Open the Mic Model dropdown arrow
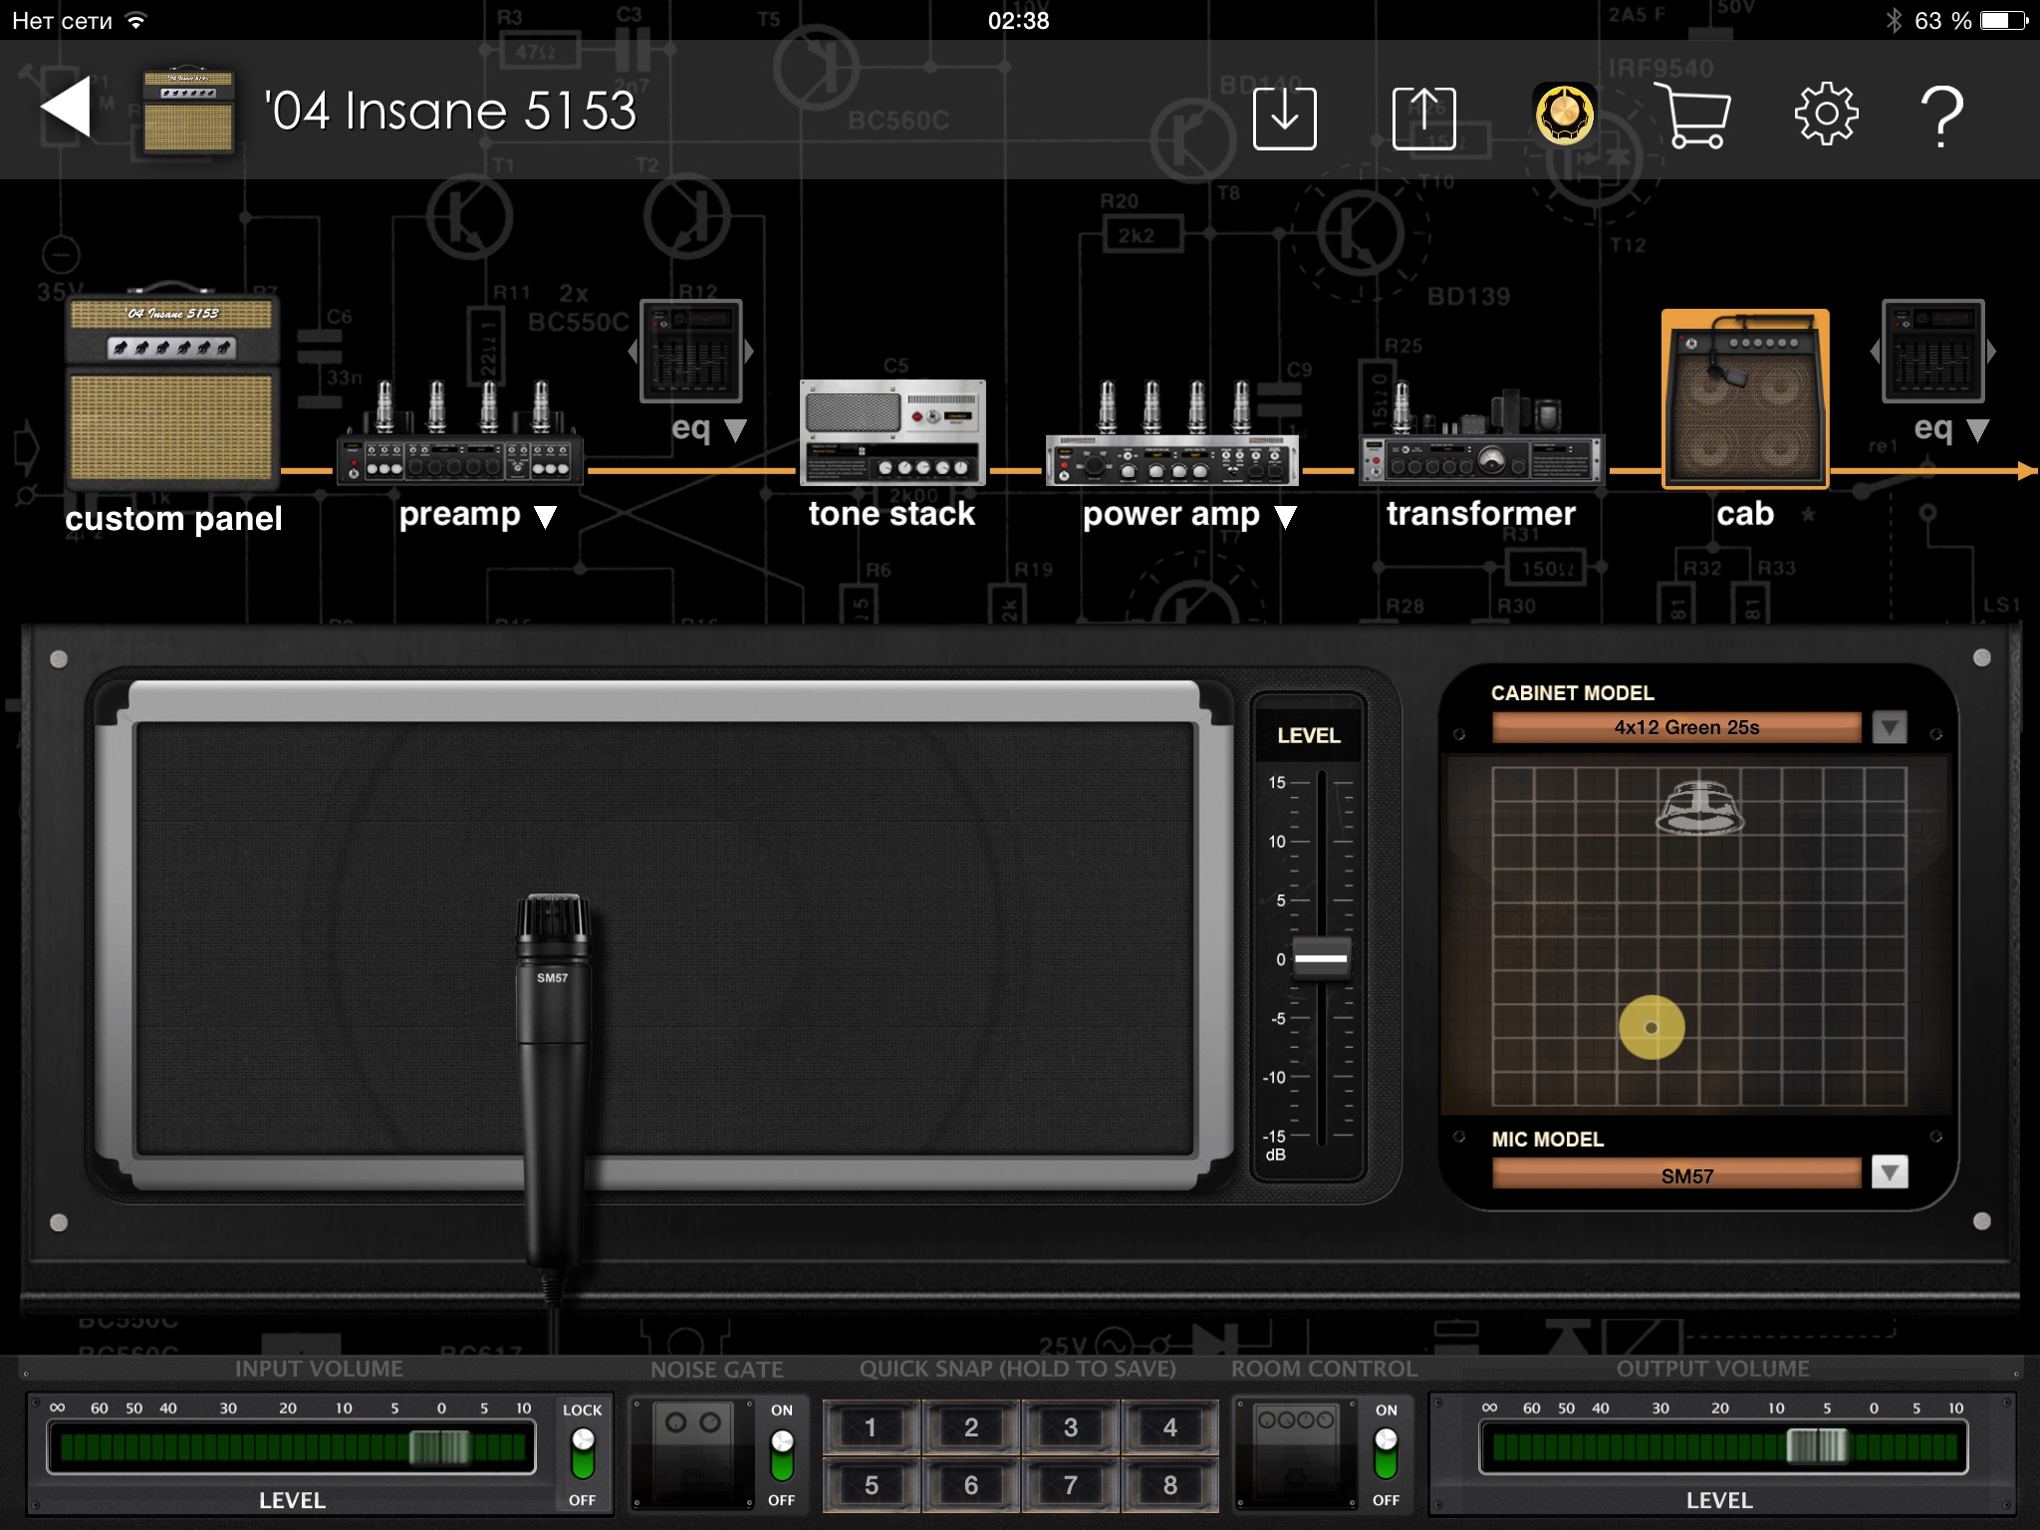The height and width of the screenshot is (1530, 2040). pyautogui.click(x=1889, y=1172)
